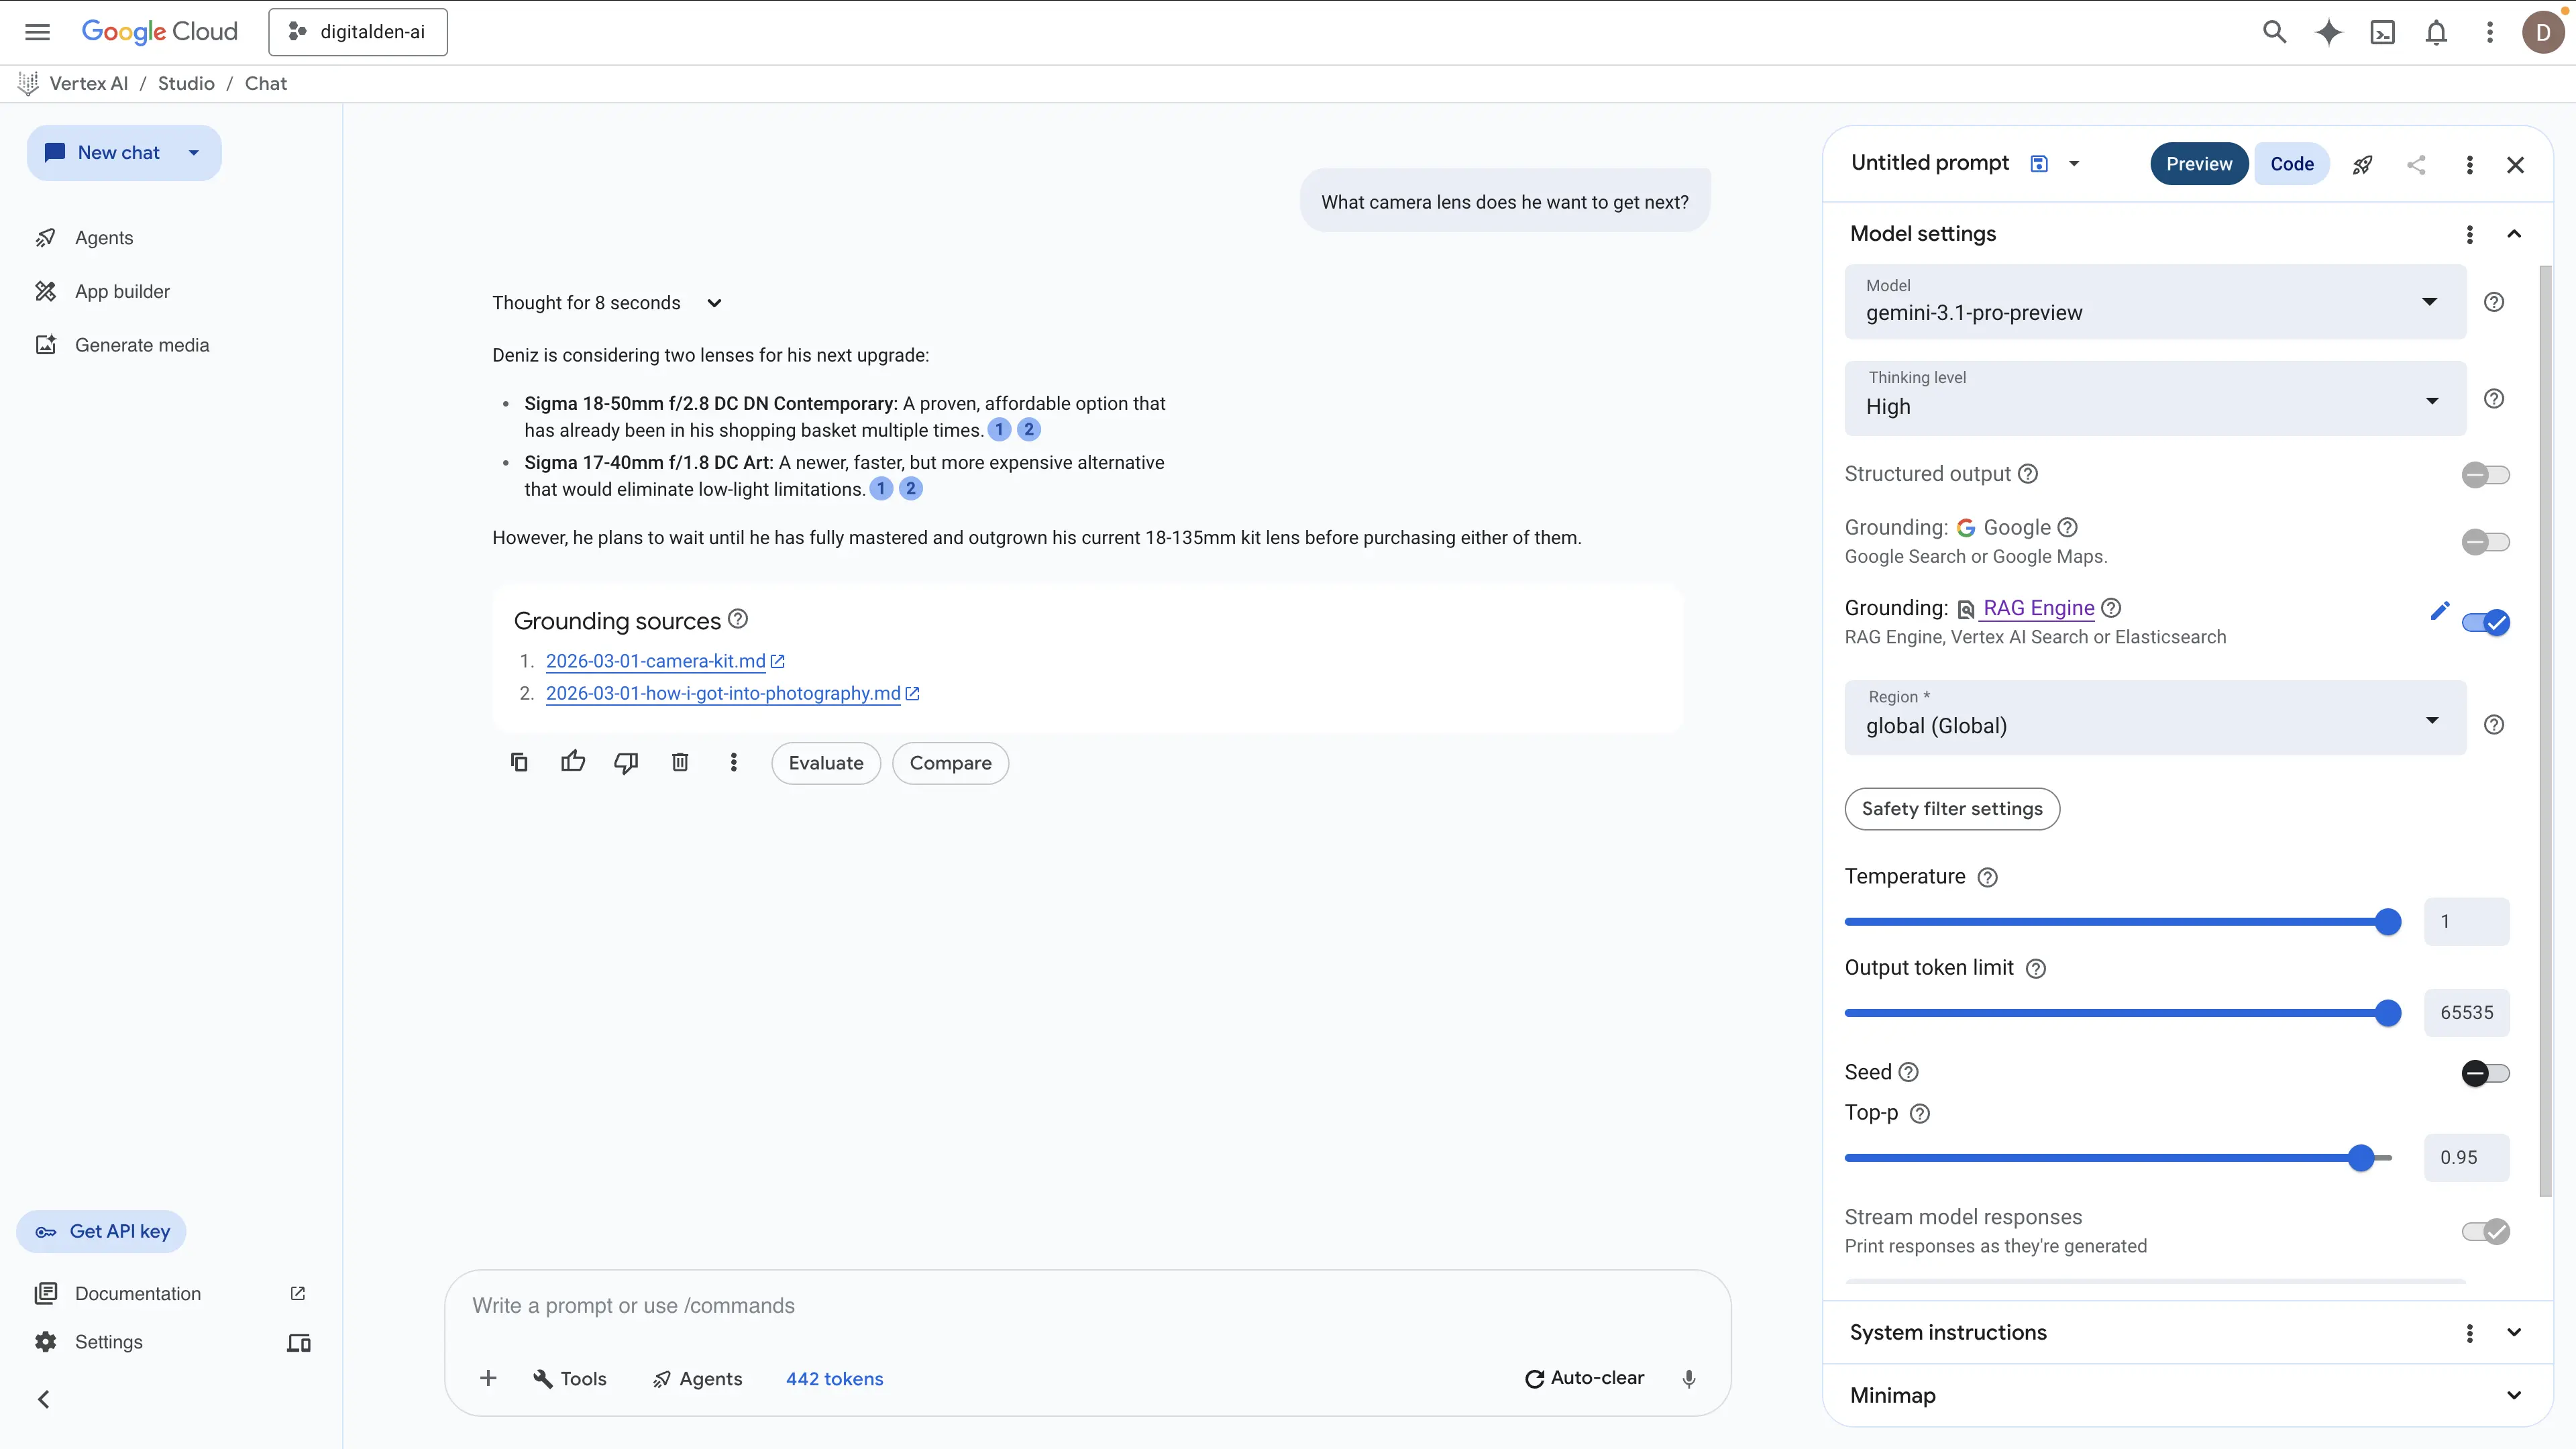Open Gemini spark assistant icon in header
This screenshot has height=1449, width=2576.
(x=2328, y=32)
